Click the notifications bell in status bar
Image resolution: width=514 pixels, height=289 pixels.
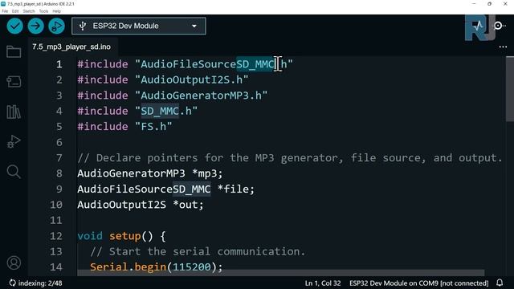point(500,283)
